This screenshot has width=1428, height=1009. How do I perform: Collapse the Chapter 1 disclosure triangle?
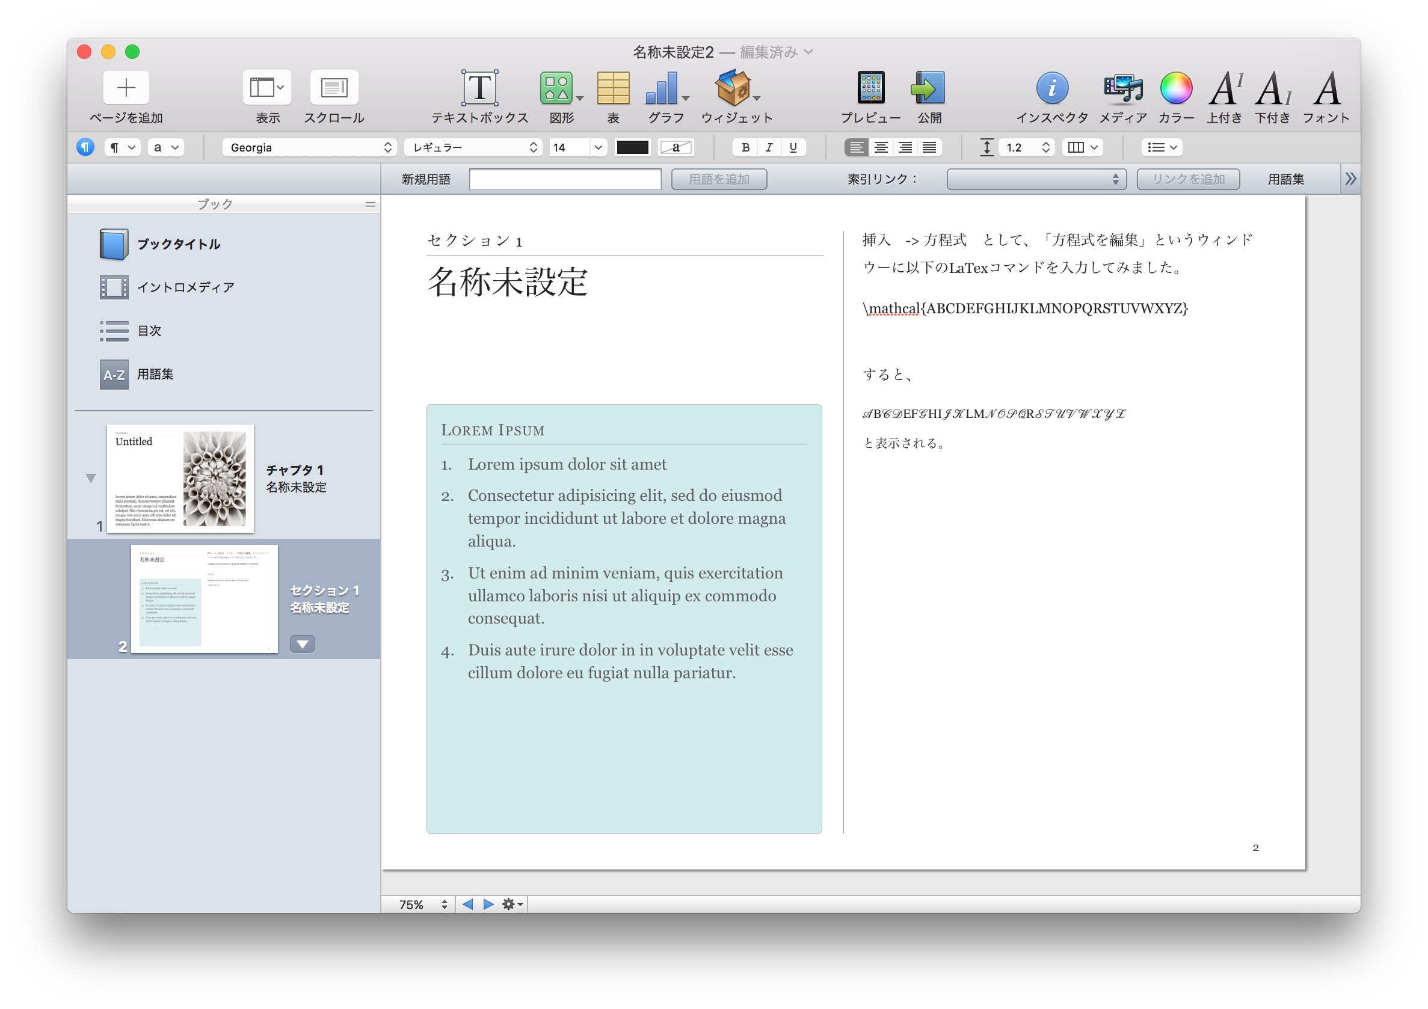91,478
